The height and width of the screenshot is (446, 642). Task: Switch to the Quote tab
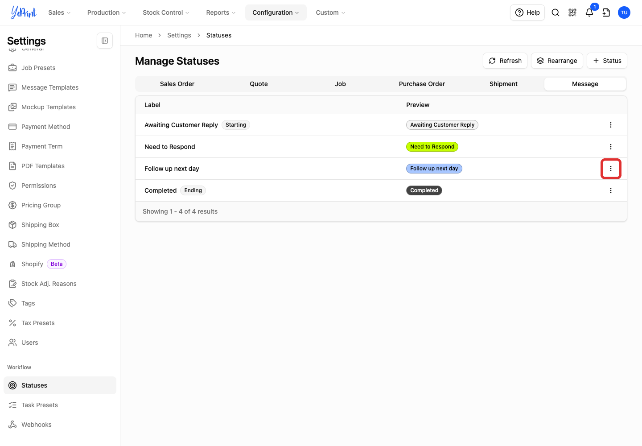[259, 84]
